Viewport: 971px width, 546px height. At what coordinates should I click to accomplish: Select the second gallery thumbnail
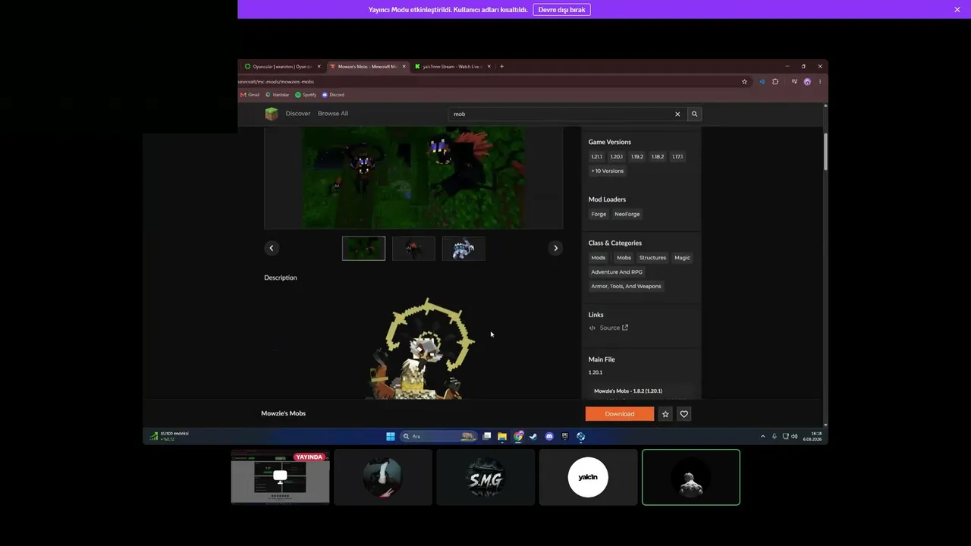point(413,248)
